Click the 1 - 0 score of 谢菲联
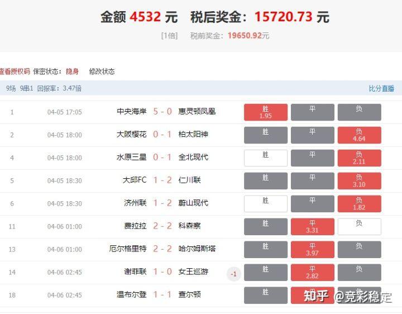This screenshot has height=314, width=402. pos(162,272)
